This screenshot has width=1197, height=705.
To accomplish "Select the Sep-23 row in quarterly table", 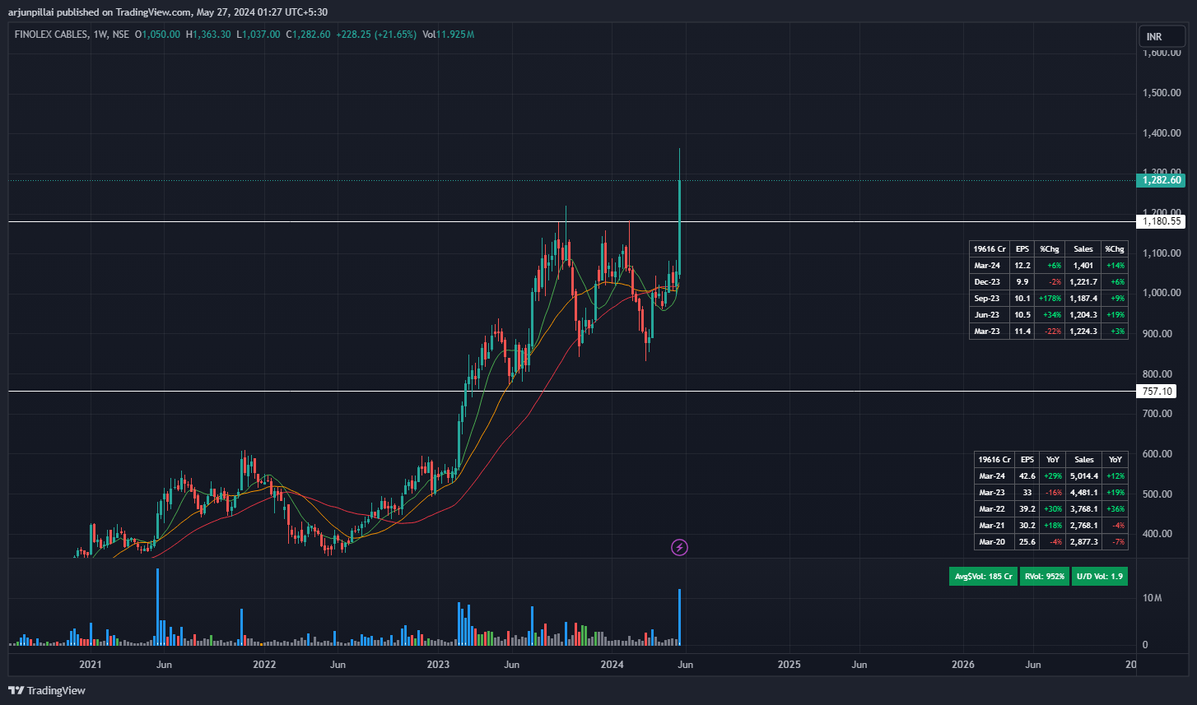I will coord(1049,298).
